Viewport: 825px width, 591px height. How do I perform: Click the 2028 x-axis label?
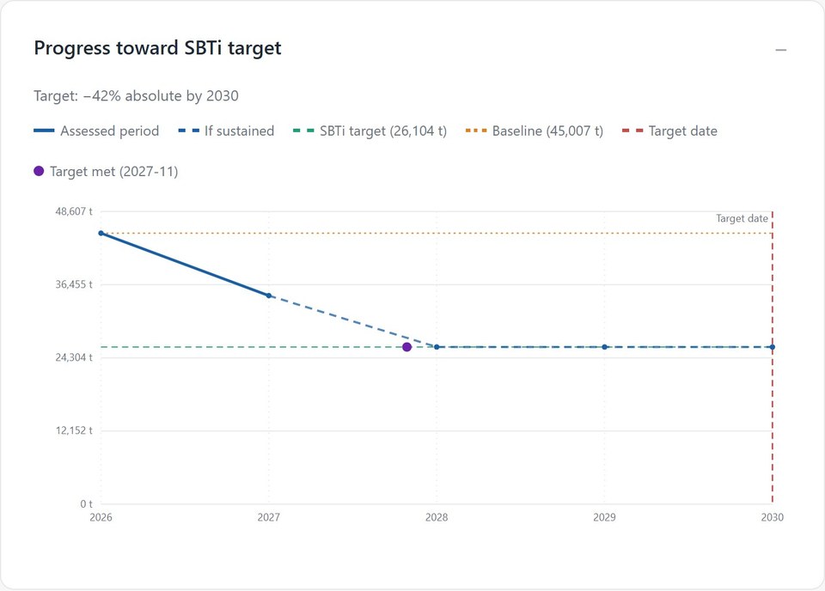pyautogui.click(x=437, y=517)
